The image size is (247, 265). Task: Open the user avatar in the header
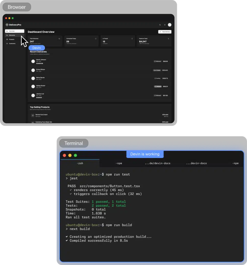tap(169, 25)
